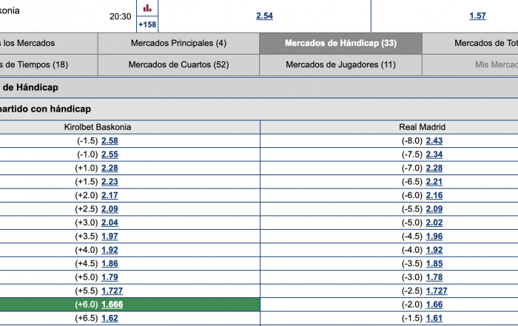Switch to Mercados Principales (4) tab
The width and height of the screenshot is (518, 326).
(178, 43)
